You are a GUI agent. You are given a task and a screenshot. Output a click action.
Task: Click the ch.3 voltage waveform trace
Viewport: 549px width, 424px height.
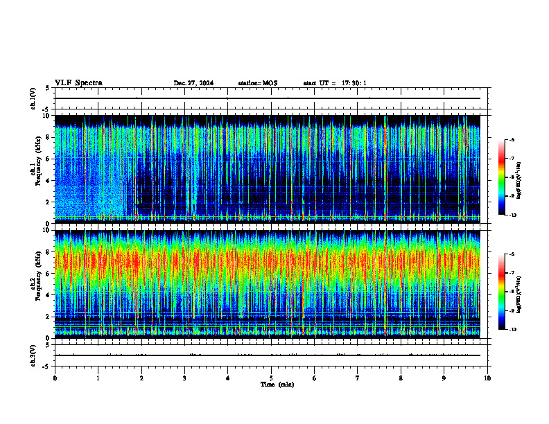pyautogui.click(x=267, y=355)
